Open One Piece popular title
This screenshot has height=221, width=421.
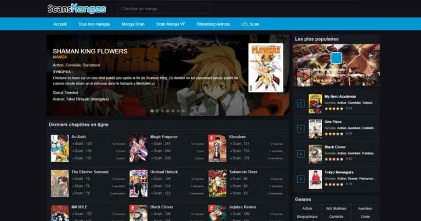pyautogui.click(x=333, y=122)
